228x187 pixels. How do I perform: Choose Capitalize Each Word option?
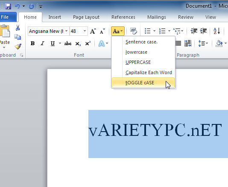[x=143, y=72]
